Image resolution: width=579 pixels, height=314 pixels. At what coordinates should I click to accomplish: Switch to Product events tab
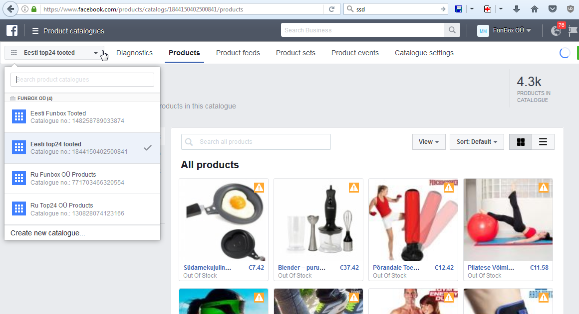click(x=355, y=53)
